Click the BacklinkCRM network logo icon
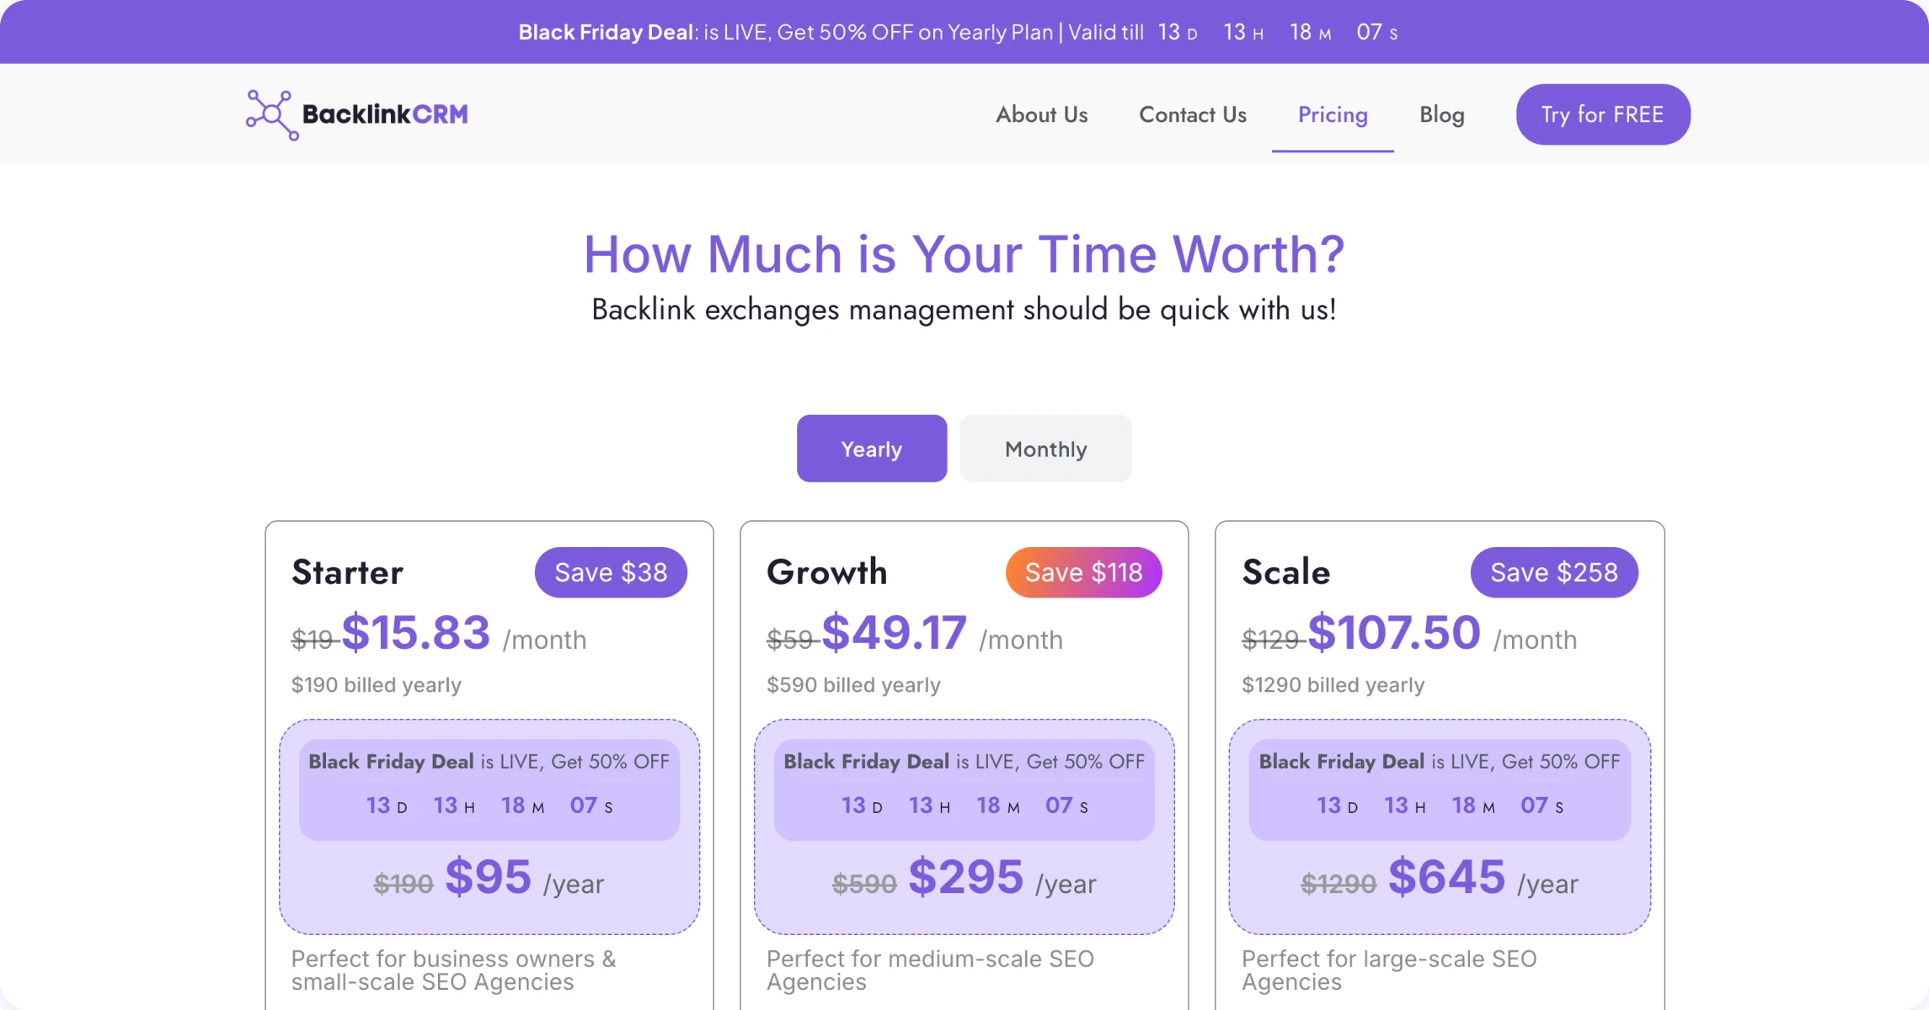 (x=270, y=114)
